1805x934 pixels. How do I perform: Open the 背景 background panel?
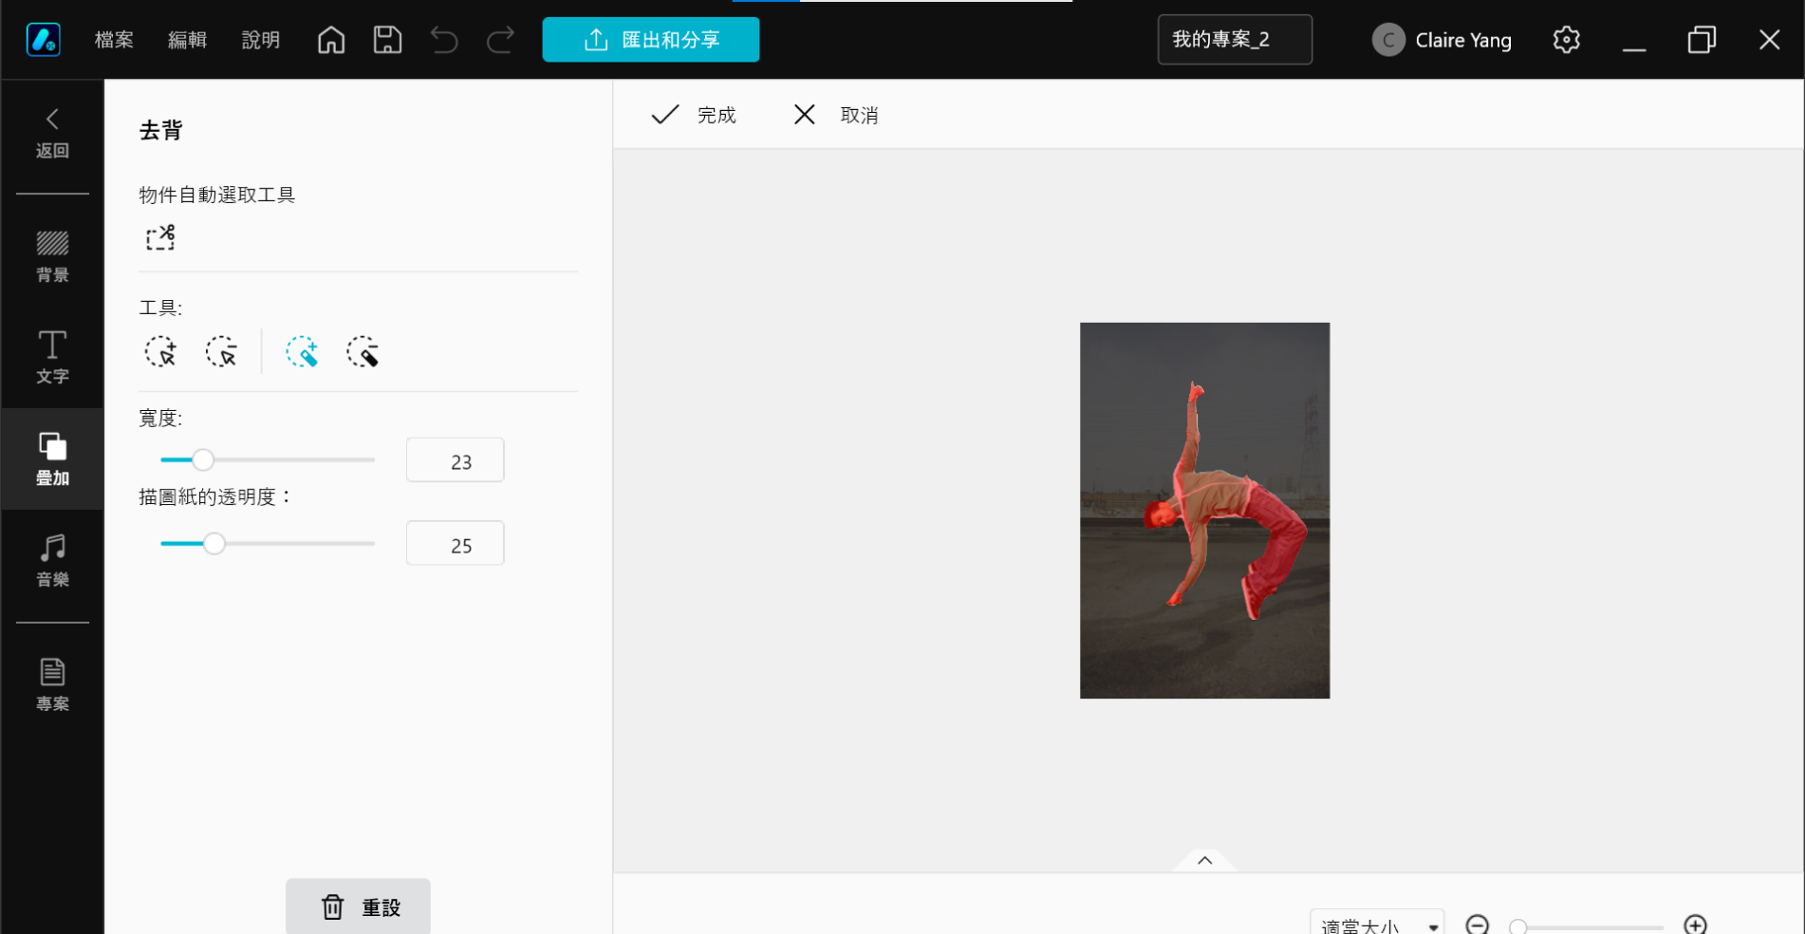52,256
